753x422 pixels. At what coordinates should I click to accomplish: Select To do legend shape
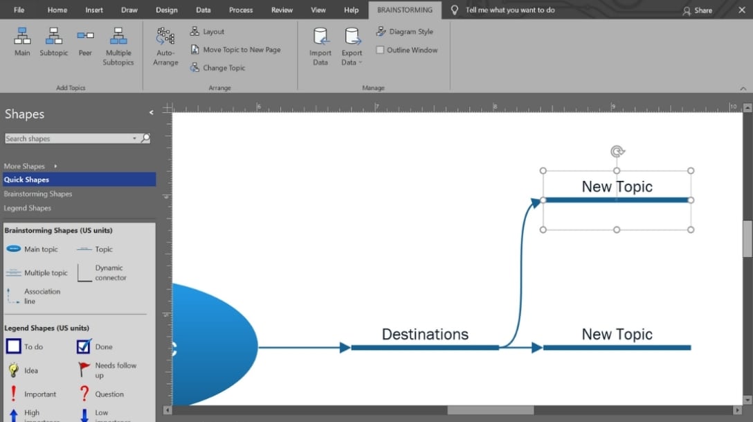pyautogui.click(x=24, y=346)
